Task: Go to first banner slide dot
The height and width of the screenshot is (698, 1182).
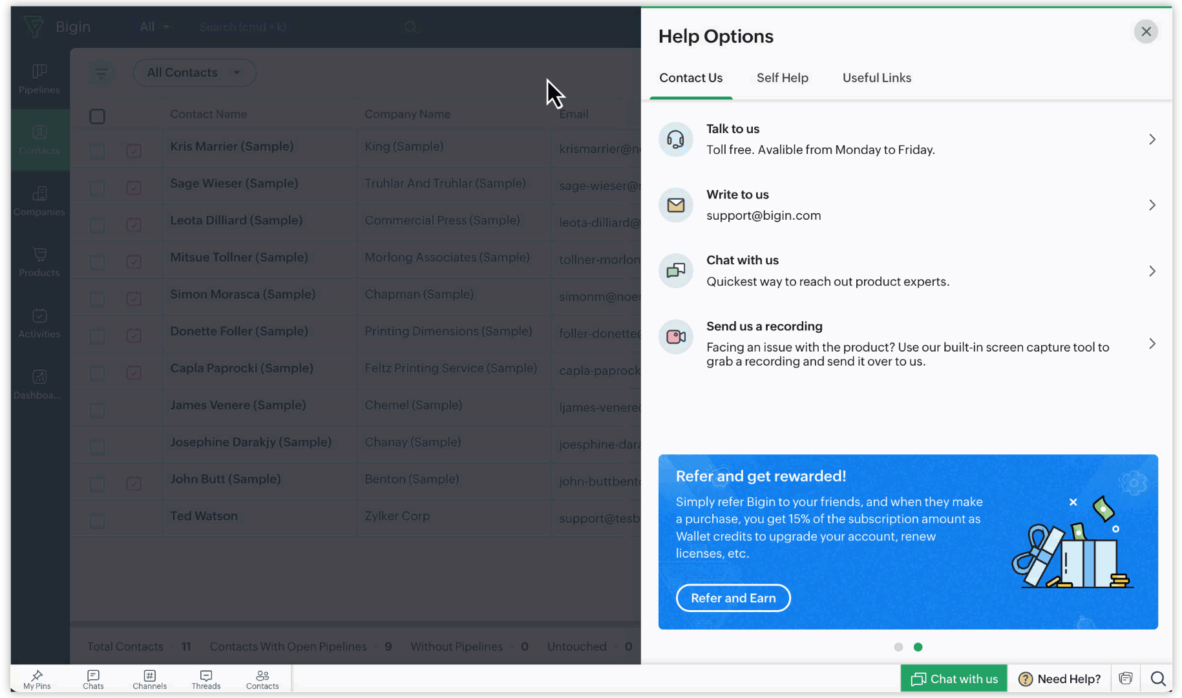Action: [x=898, y=647]
